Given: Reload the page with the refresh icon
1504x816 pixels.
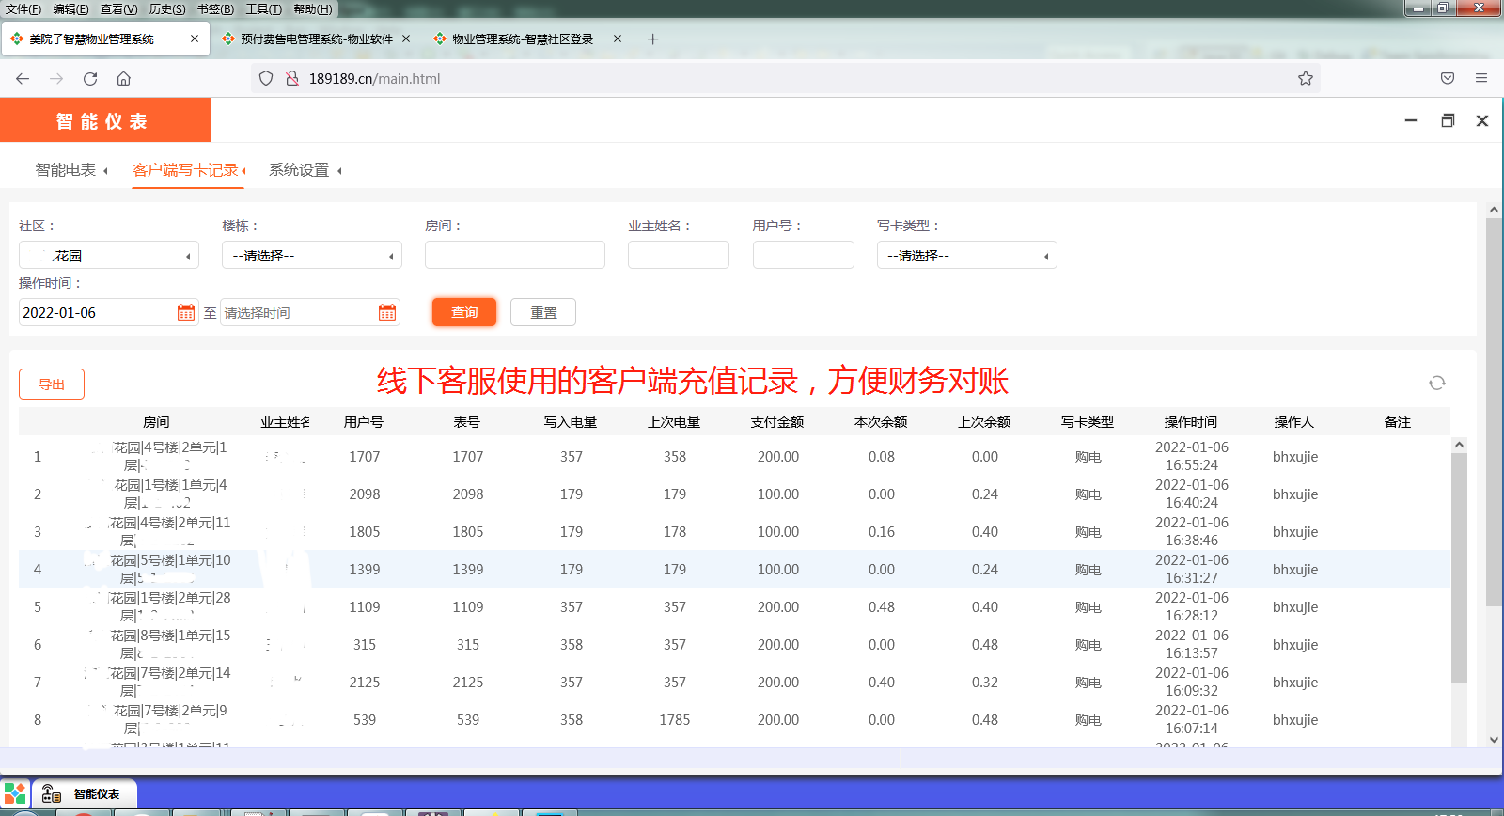Looking at the screenshot, I should click(x=90, y=79).
